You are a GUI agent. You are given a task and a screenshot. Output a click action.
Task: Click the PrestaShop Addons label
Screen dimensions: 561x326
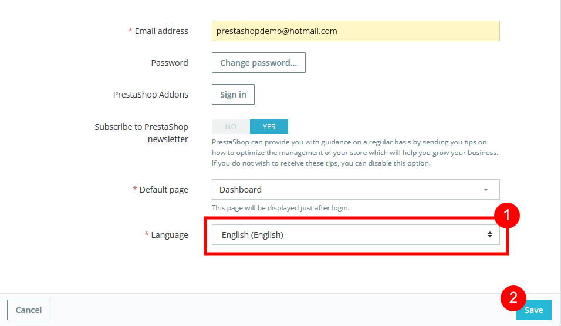151,95
